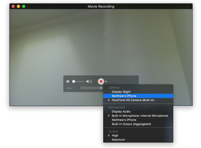This screenshot has height=148, width=201.
Task: Choose Matthew's iPhone under Camera
Action: (138, 96)
